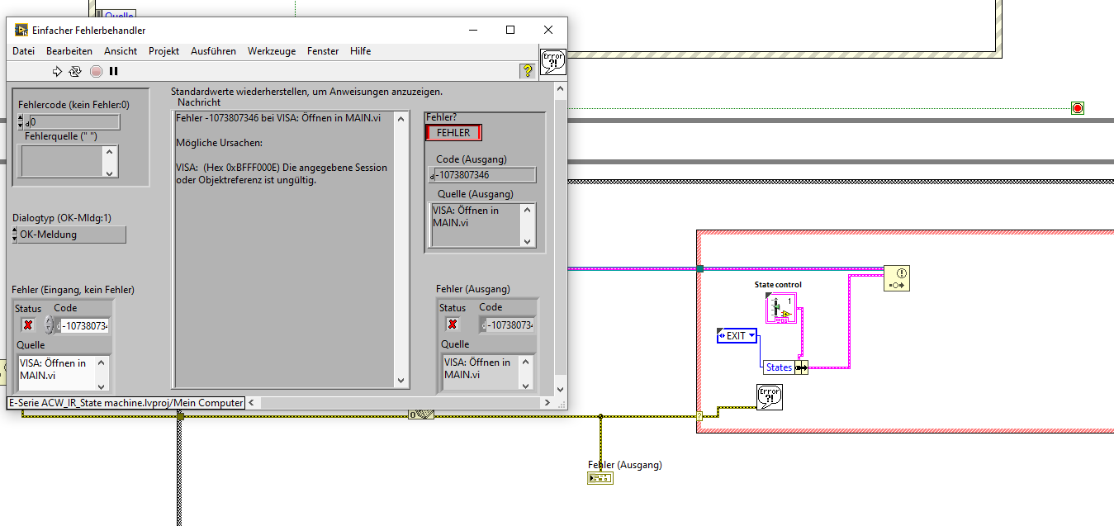Toggle the Status X in Fehler (Ausgang)
The image size is (1114, 526).
tap(453, 324)
